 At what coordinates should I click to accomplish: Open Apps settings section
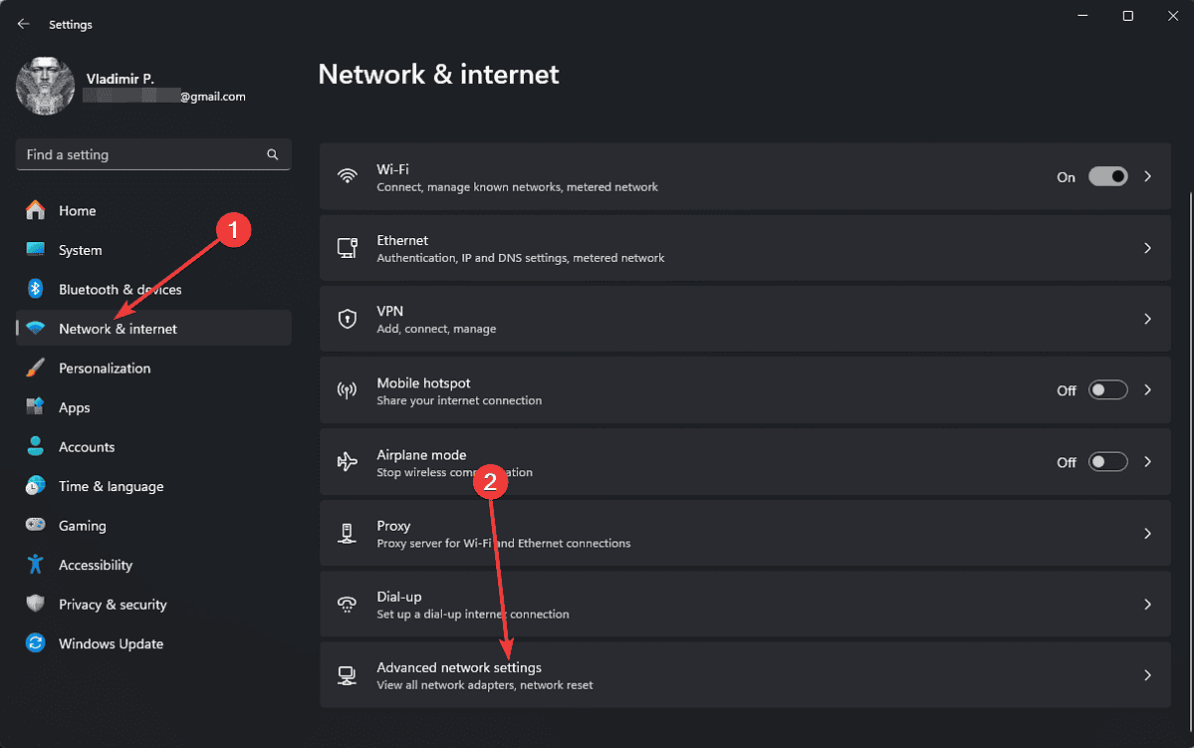tap(153, 407)
